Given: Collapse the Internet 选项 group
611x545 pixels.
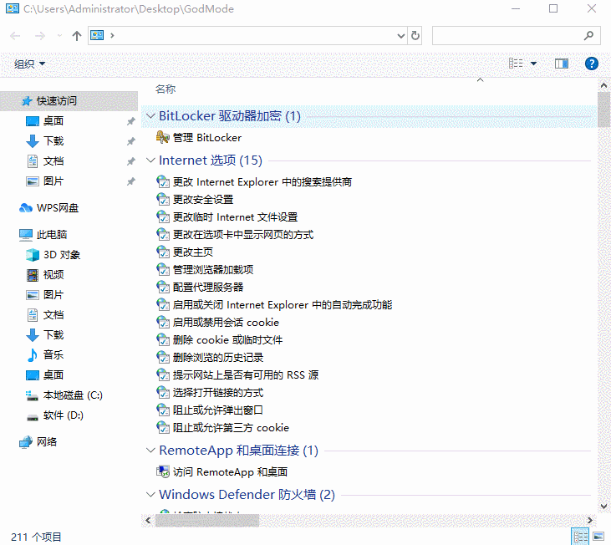Looking at the screenshot, I should [150, 160].
